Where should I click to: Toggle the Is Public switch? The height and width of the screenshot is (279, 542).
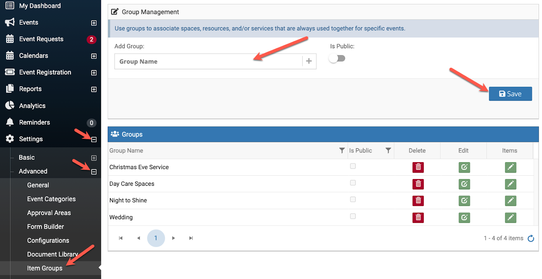[x=337, y=58]
